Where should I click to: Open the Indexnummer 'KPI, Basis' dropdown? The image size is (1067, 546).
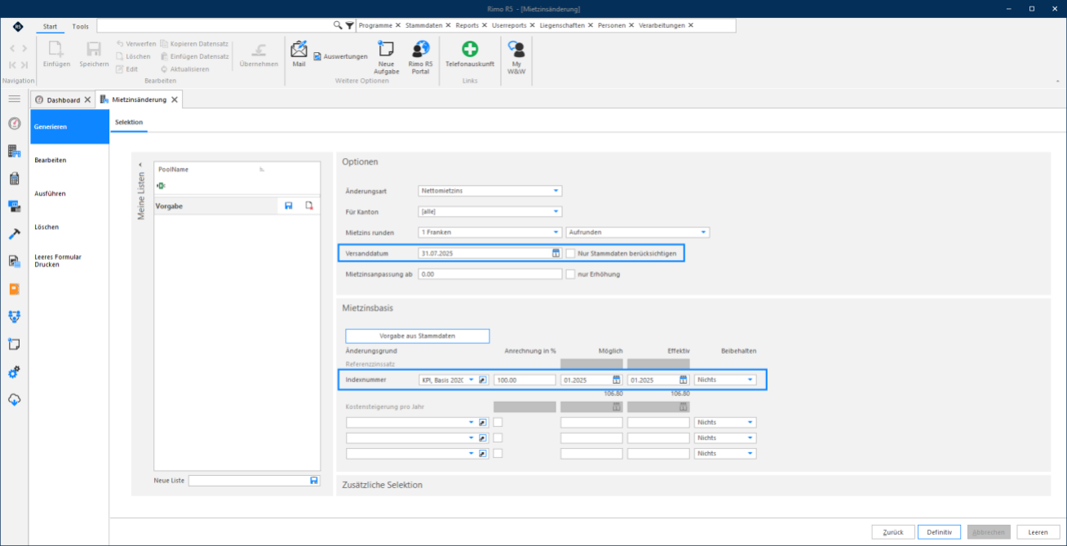(471, 380)
